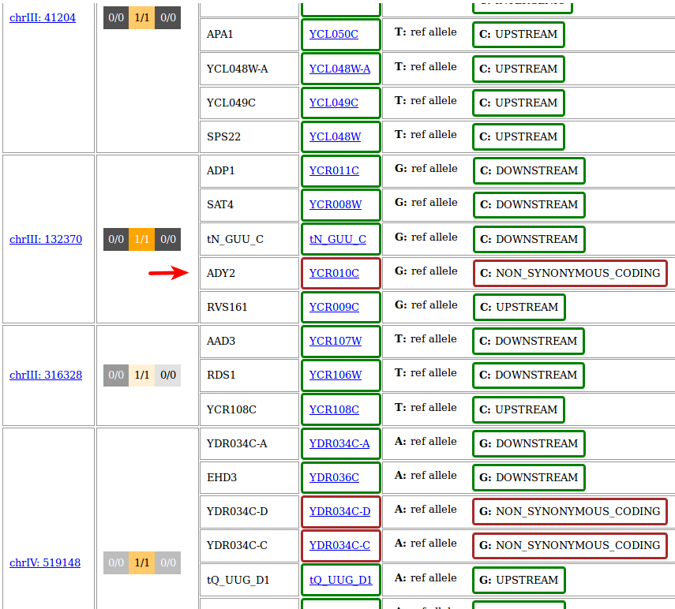Open the tN_GUU_C tRNA gene link

click(x=338, y=239)
